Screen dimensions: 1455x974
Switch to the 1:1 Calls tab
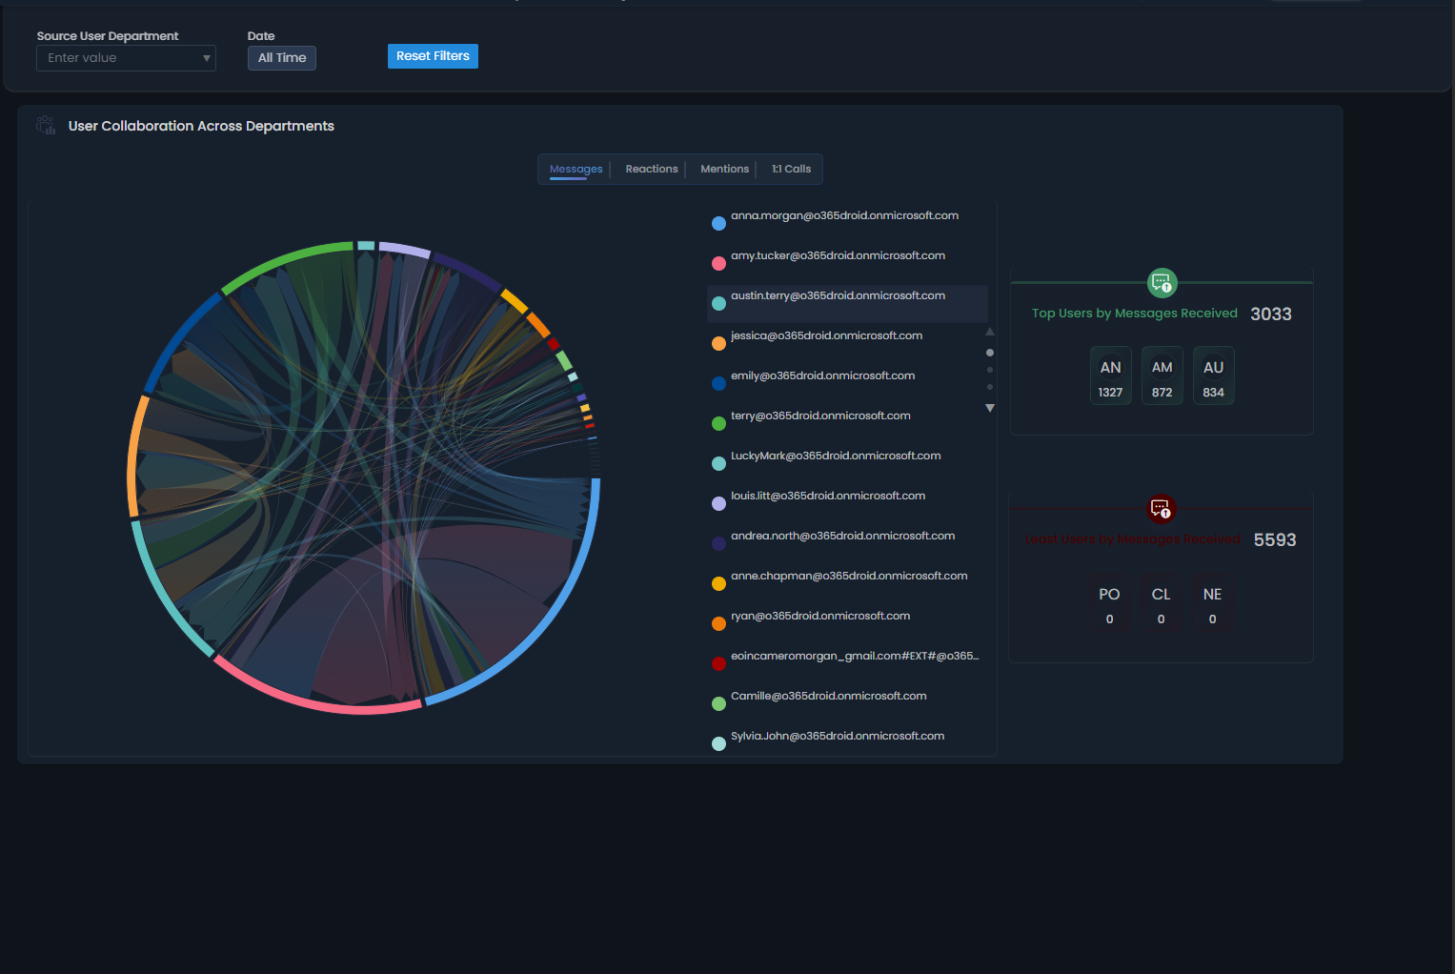(x=790, y=169)
